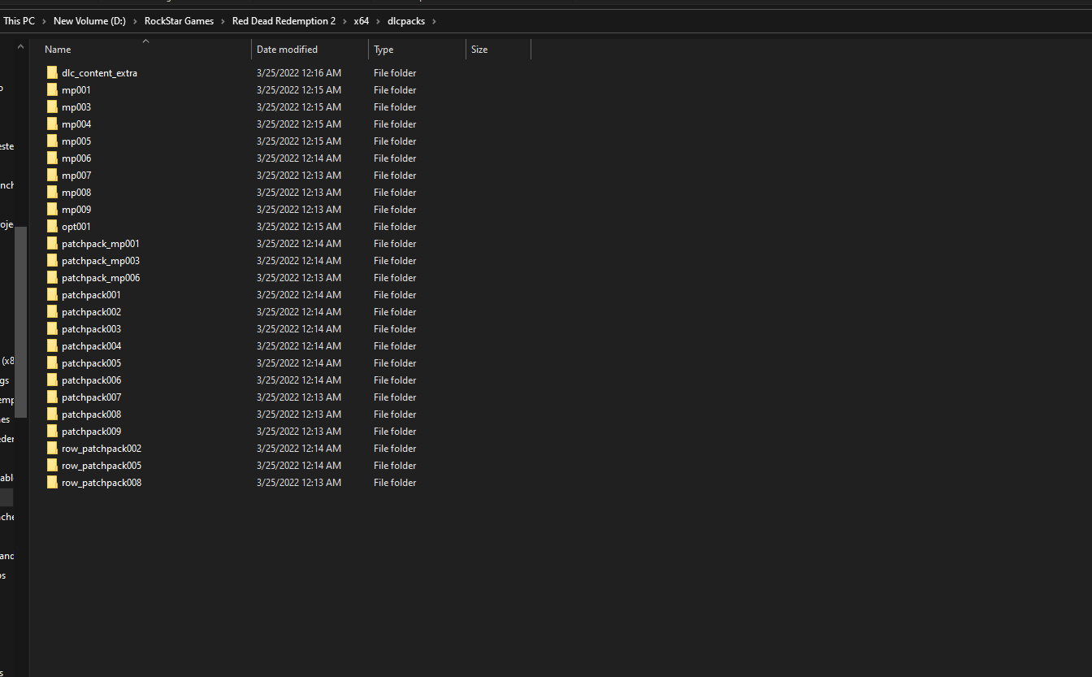This screenshot has width=1092, height=677.
Task: Select the patchpack007 folder name
Action: (x=91, y=397)
